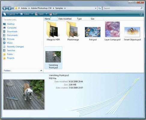146x120 pixels.
Task: Click in the Search input field
Action: tap(122, 8)
